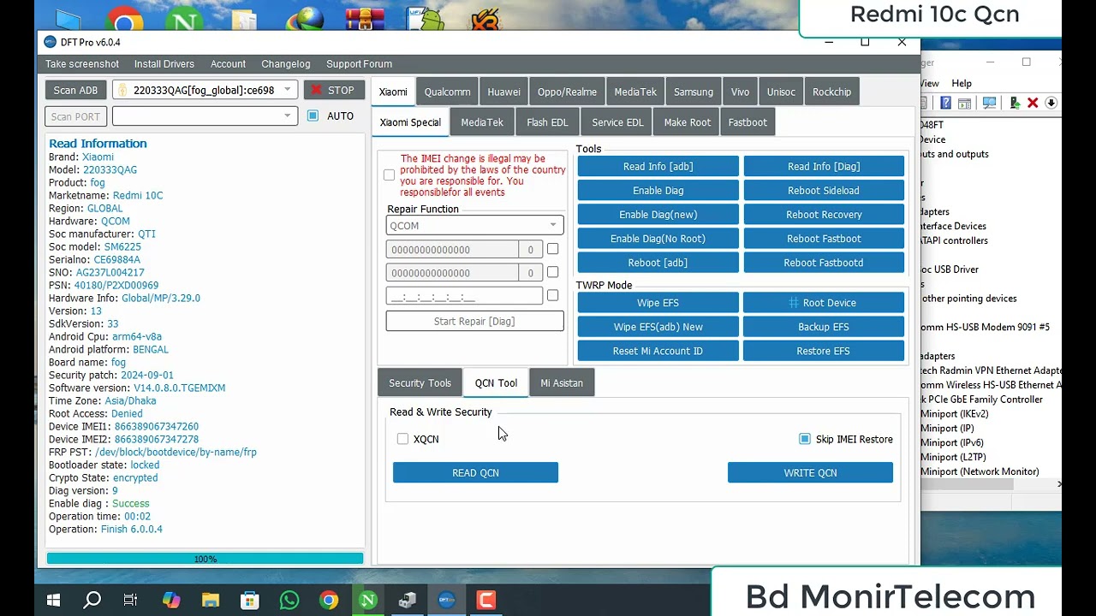Open Make Root sub-tab
This screenshot has width=1096, height=616.
pos(688,122)
